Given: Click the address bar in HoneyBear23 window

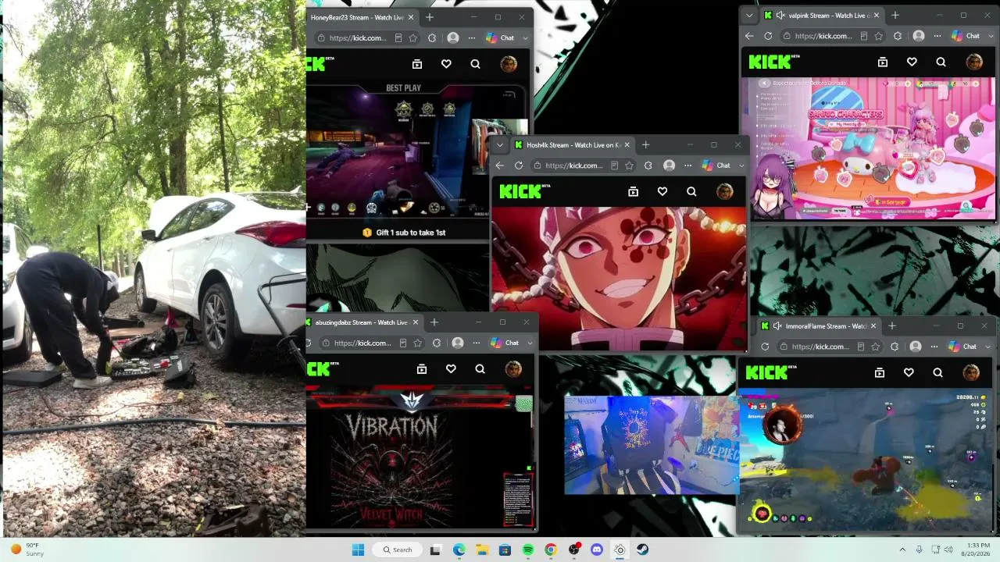Looking at the screenshot, I should coord(358,37).
